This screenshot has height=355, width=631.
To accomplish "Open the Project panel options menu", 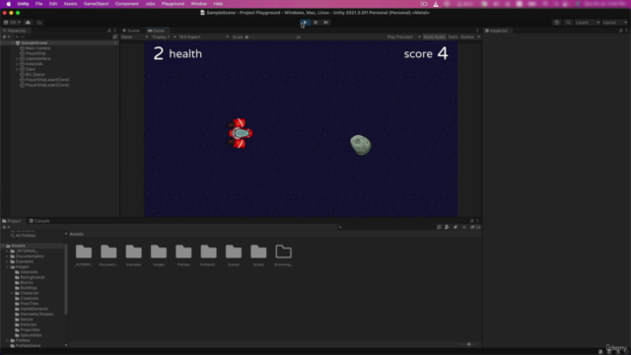I will tap(477, 221).
